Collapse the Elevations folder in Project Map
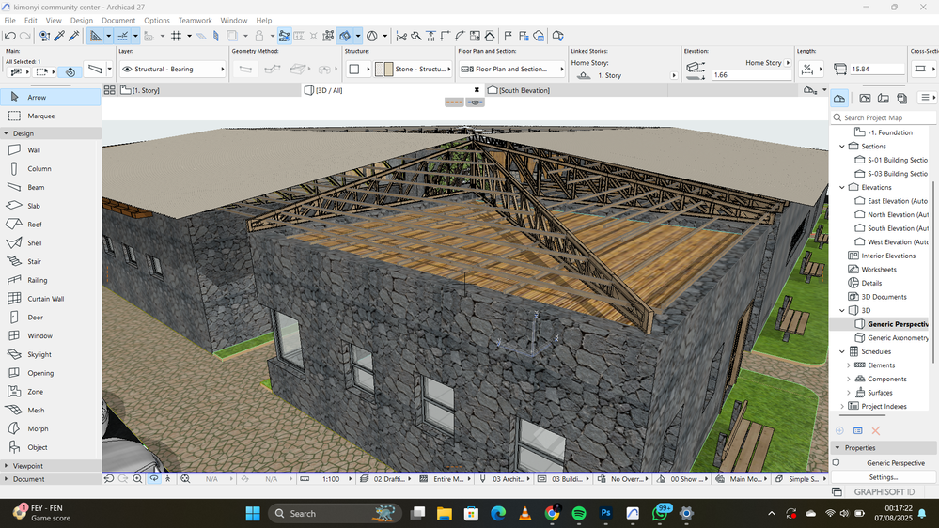 click(842, 187)
